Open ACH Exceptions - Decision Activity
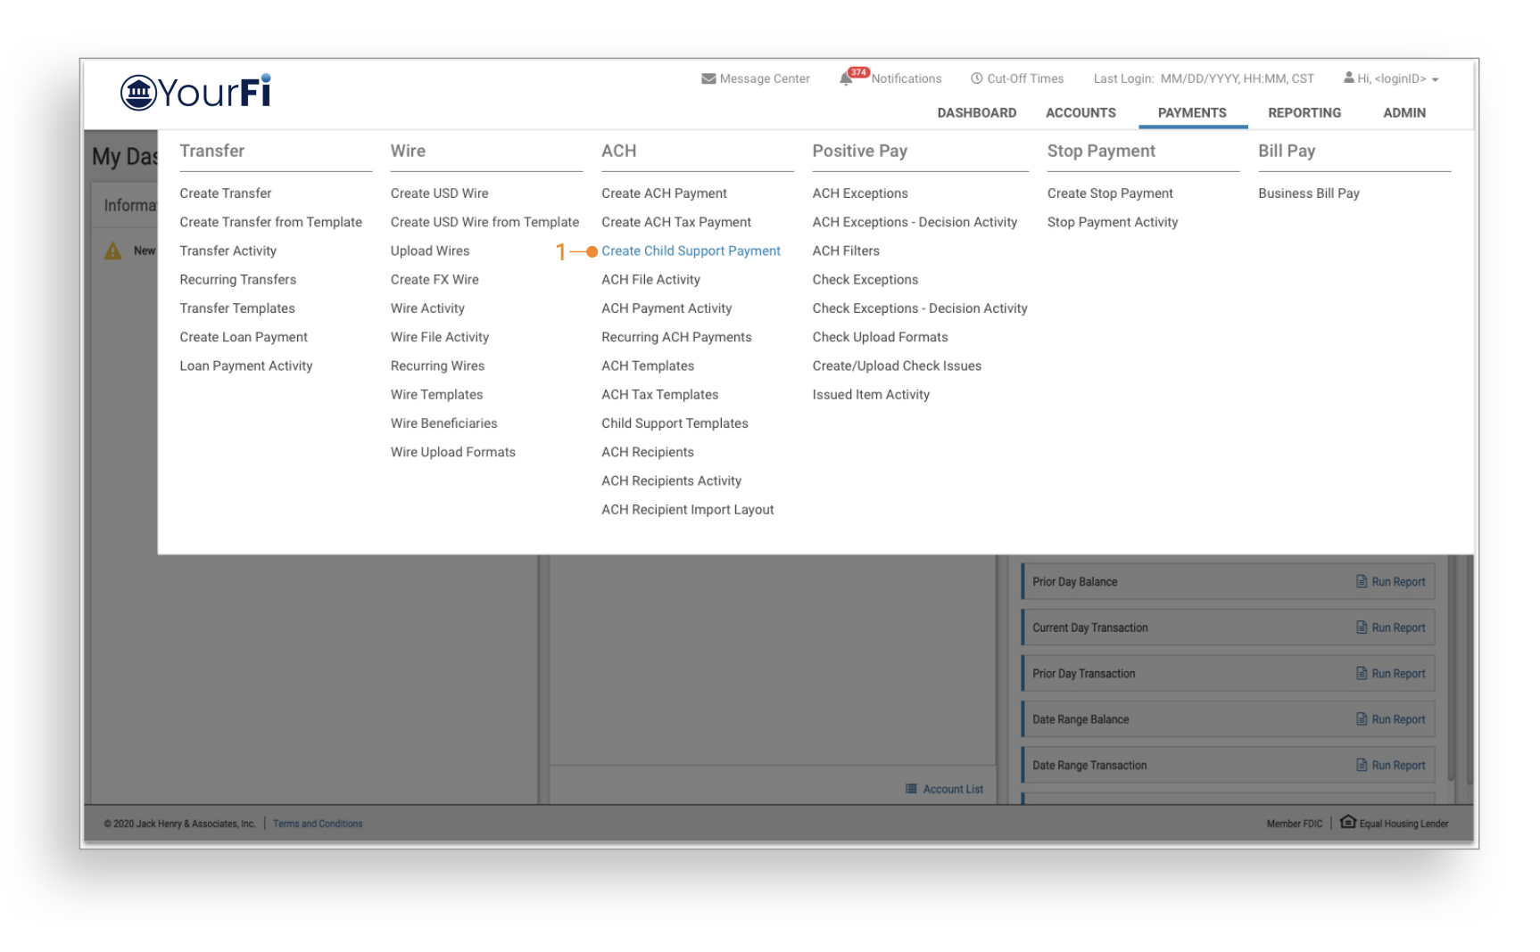Screen dimensions: 1540x952 pyautogui.click(x=915, y=222)
